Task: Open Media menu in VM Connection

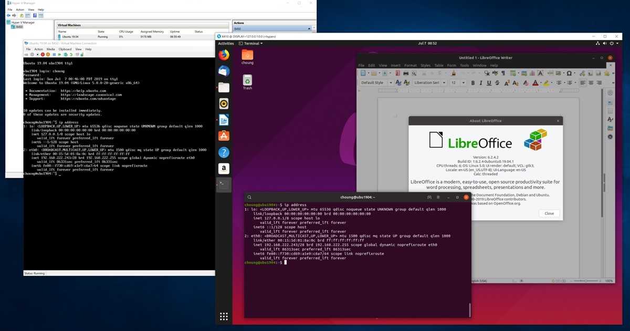Action: coord(50,49)
